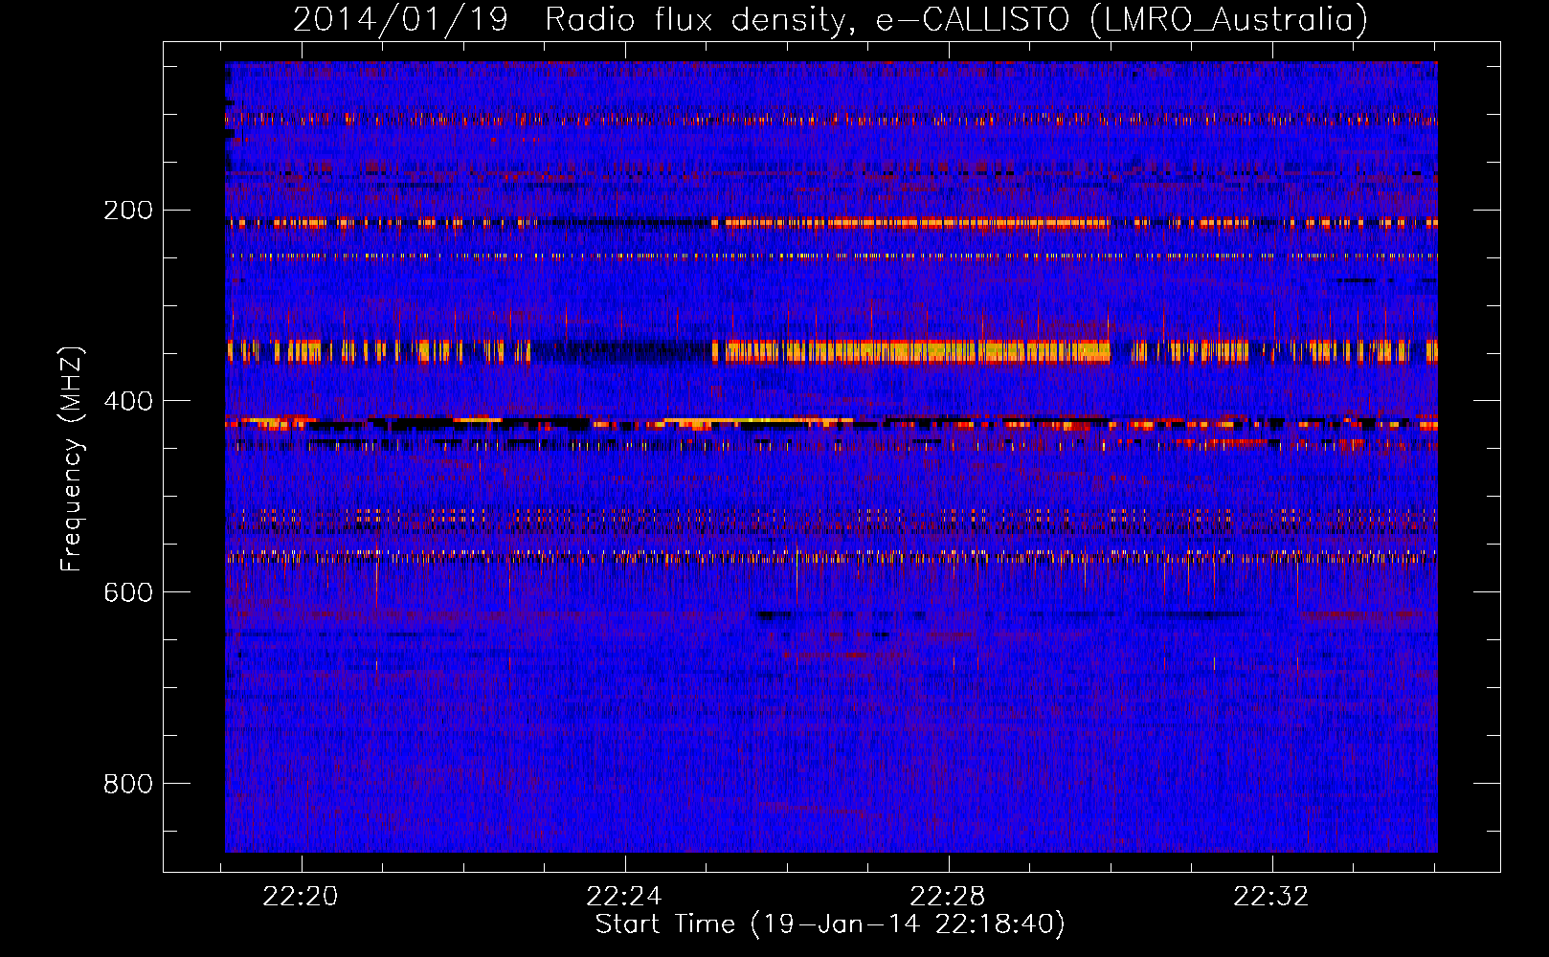Click the 'Frequency (MHZ)' axis label

[x=72, y=459]
